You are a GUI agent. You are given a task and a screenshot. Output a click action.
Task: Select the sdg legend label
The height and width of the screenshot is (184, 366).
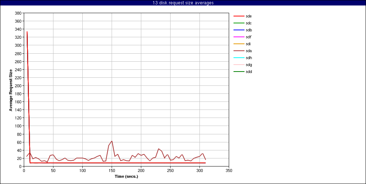pyautogui.click(x=249, y=65)
